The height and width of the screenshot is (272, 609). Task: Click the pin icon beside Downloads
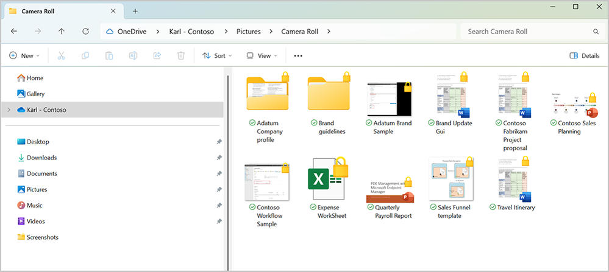219,158
